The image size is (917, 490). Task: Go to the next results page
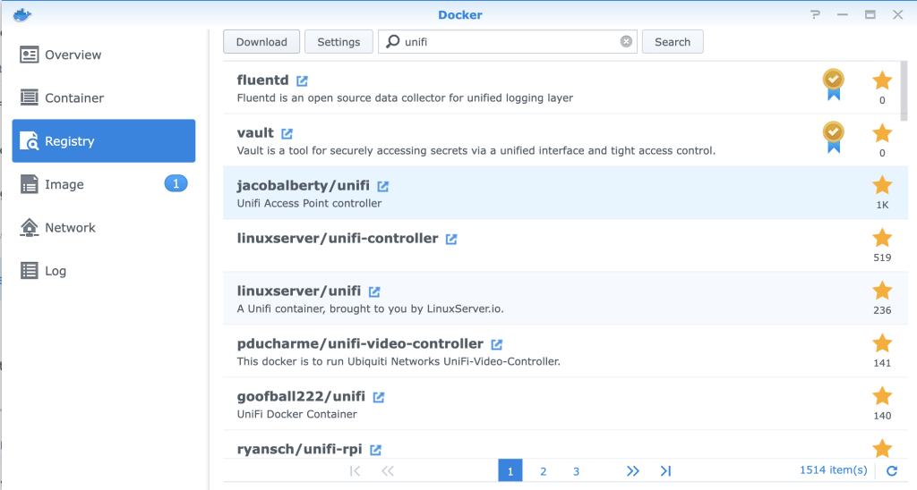[x=632, y=470]
